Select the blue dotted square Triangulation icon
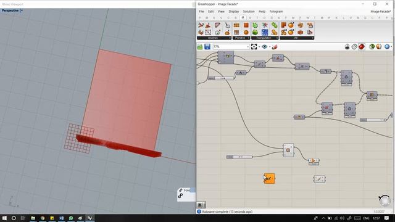Viewport: 395px width, 222px height. coord(265,32)
